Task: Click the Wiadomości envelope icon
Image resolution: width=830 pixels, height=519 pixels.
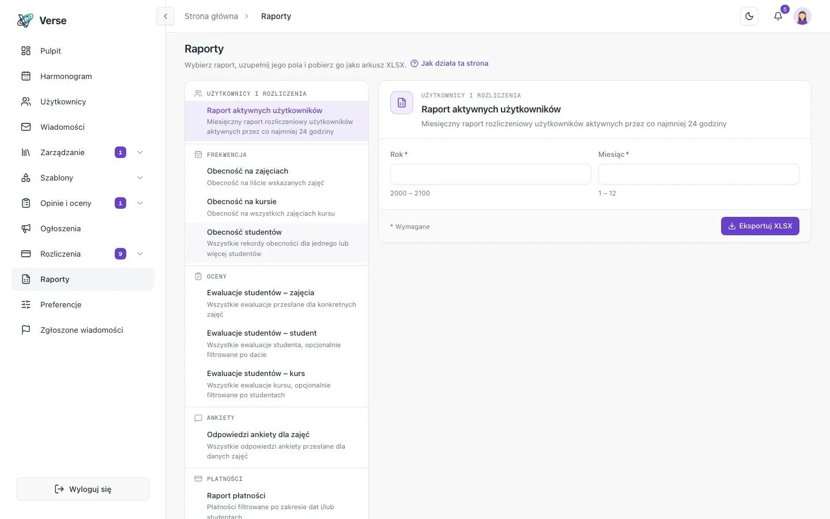Action: click(26, 127)
